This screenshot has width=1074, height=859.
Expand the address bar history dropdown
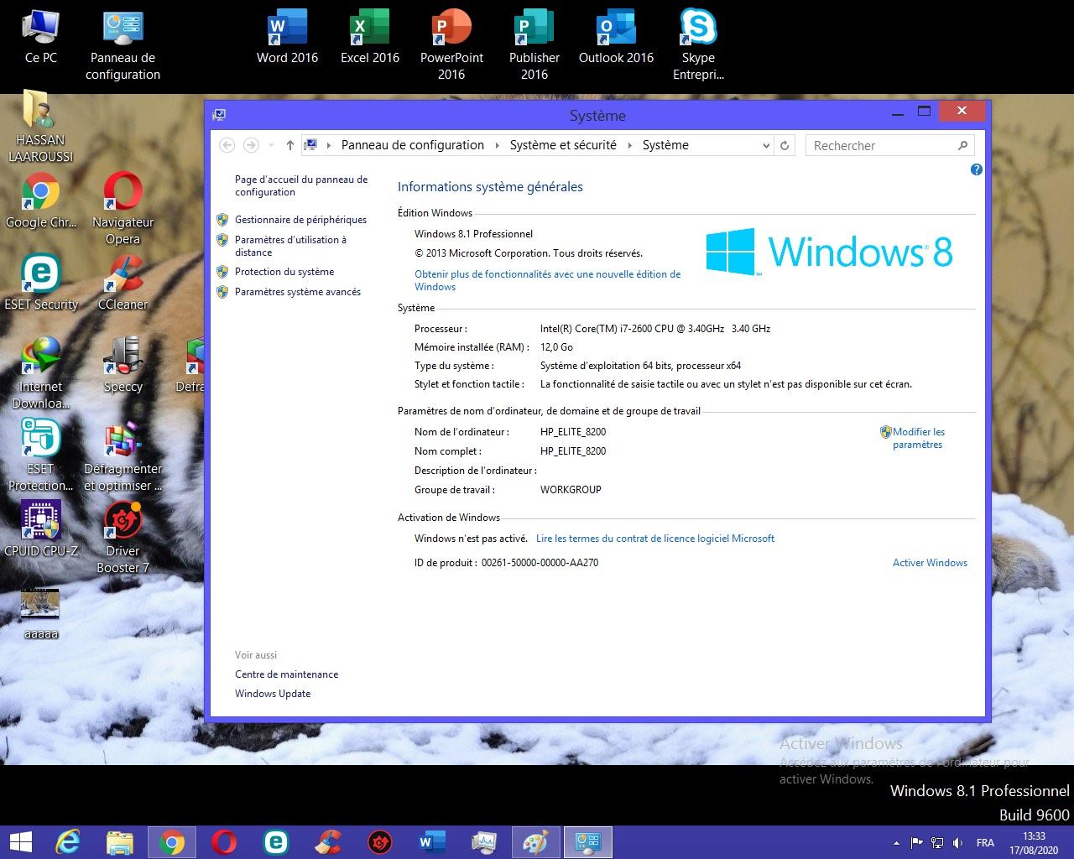[766, 145]
